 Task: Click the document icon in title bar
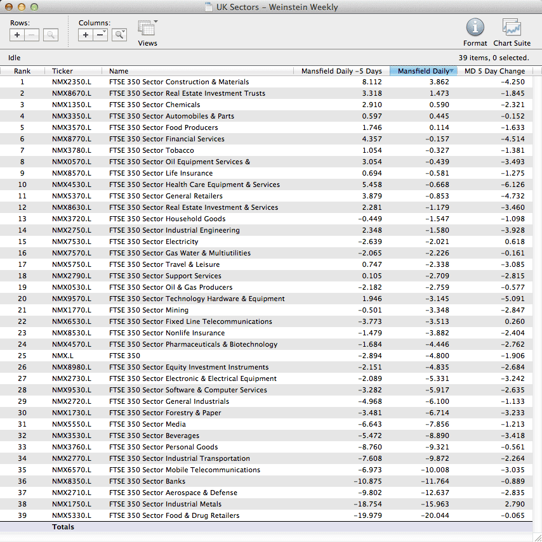point(209,8)
